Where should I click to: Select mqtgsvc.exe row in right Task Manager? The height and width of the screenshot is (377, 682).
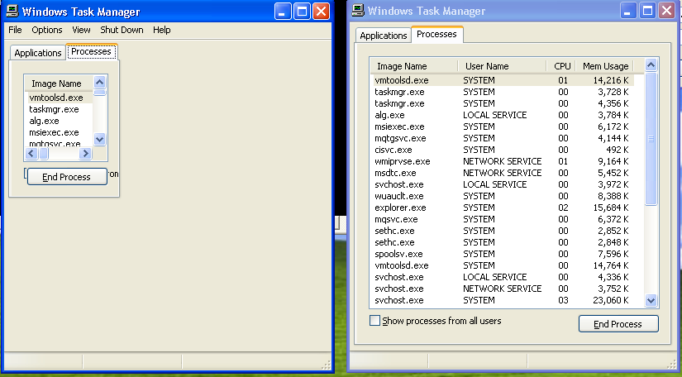(503, 138)
